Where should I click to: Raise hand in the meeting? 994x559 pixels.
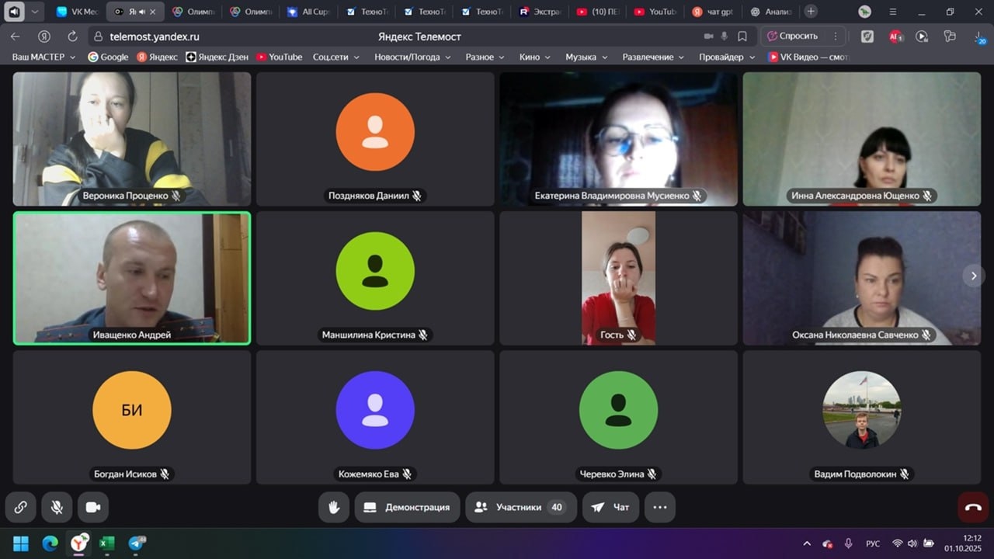[x=334, y=507]
